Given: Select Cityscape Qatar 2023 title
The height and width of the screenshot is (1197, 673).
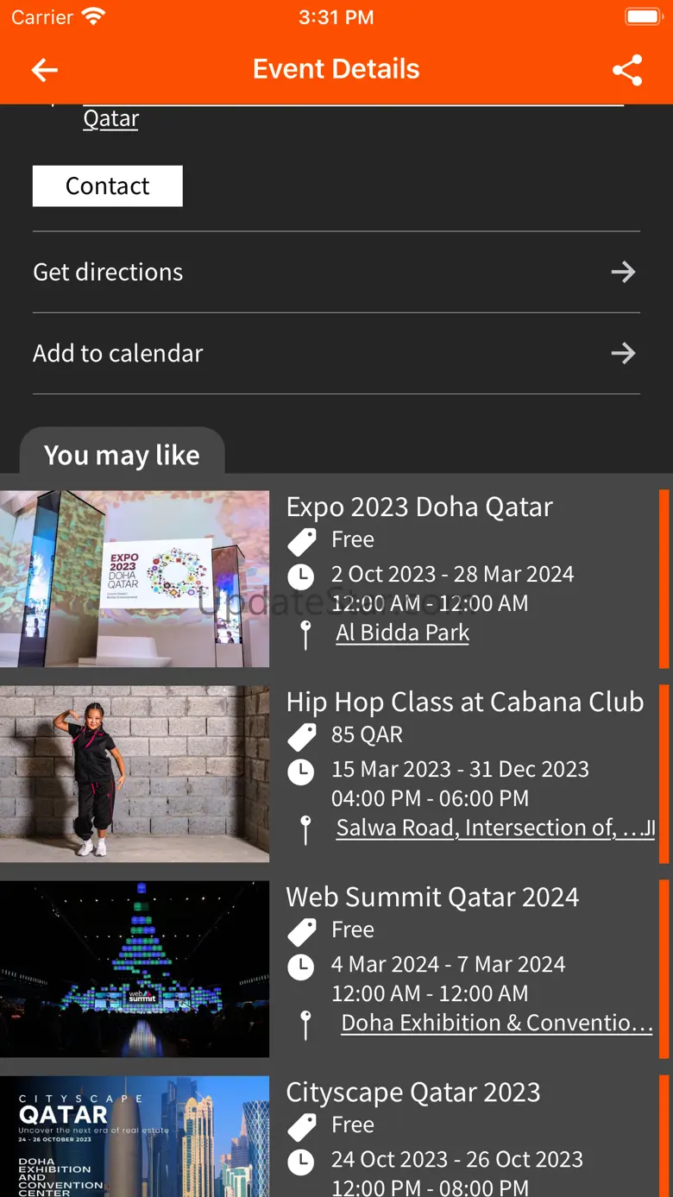Looking at the screenshot, I should pyautogui.click(x=413, y=1092).
